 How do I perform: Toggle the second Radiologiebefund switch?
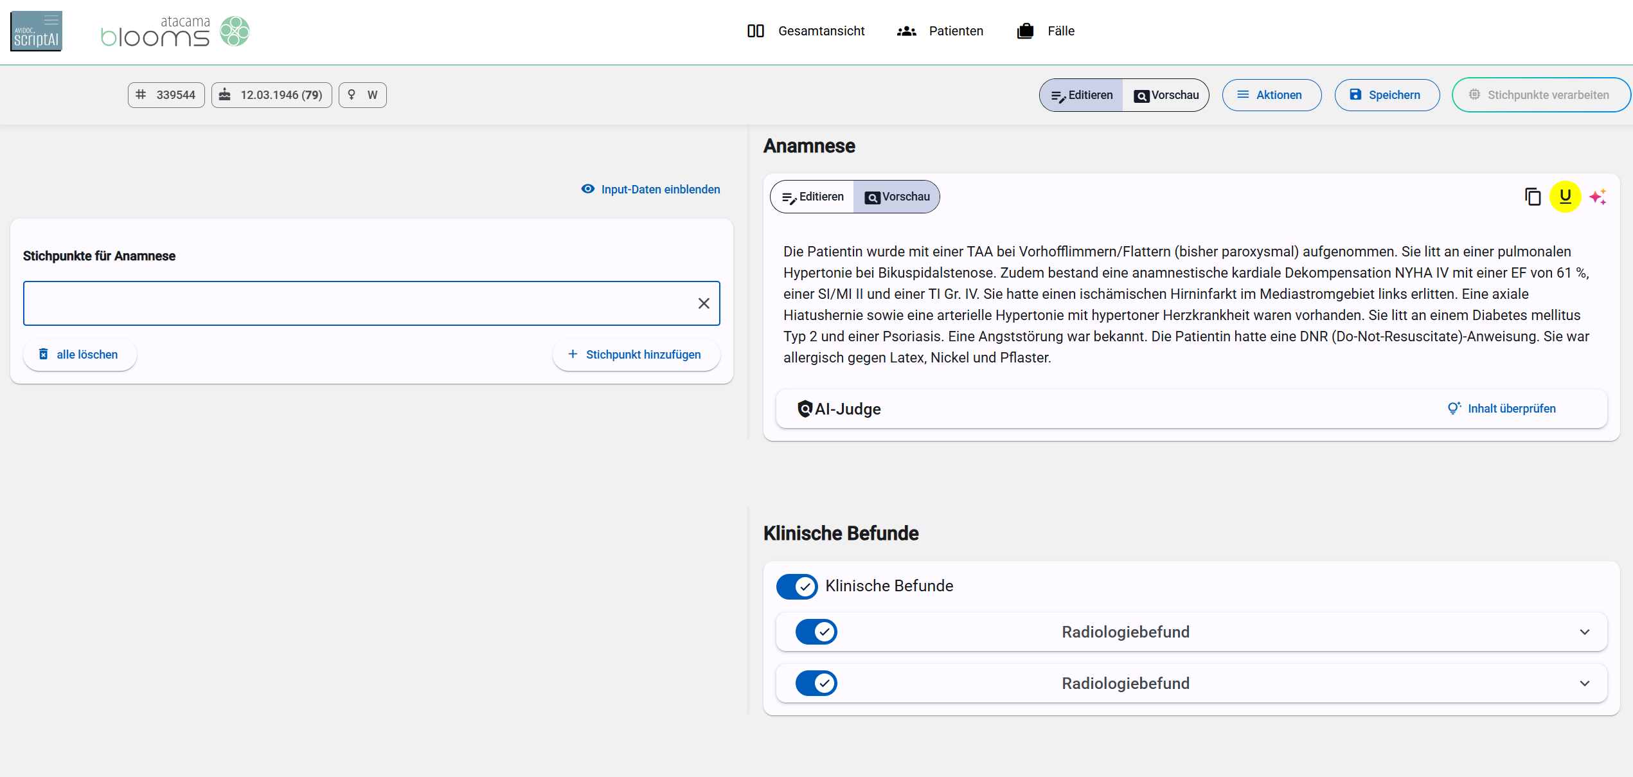coord(816,683)
